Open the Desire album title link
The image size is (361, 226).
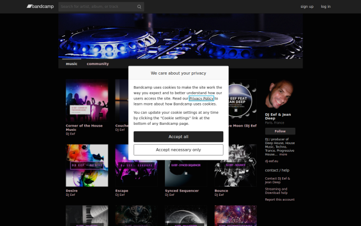[72, 190]
